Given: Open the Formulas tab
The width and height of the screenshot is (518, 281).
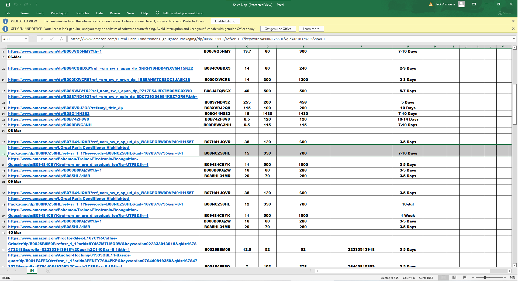Looking at the screenshot, I should tap(82, 13).
